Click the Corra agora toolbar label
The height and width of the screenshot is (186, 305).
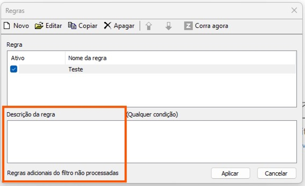click(x=211, y=26)
